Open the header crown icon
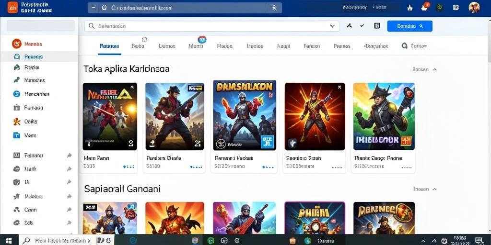The width and height of the screenshot is (491, 245). (409, 8)
